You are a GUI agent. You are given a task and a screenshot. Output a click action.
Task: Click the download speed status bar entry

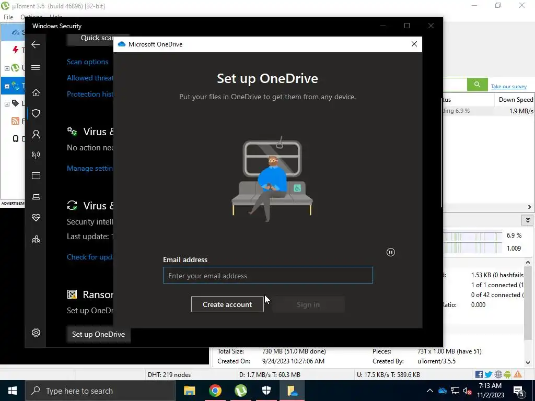point(270,375)
